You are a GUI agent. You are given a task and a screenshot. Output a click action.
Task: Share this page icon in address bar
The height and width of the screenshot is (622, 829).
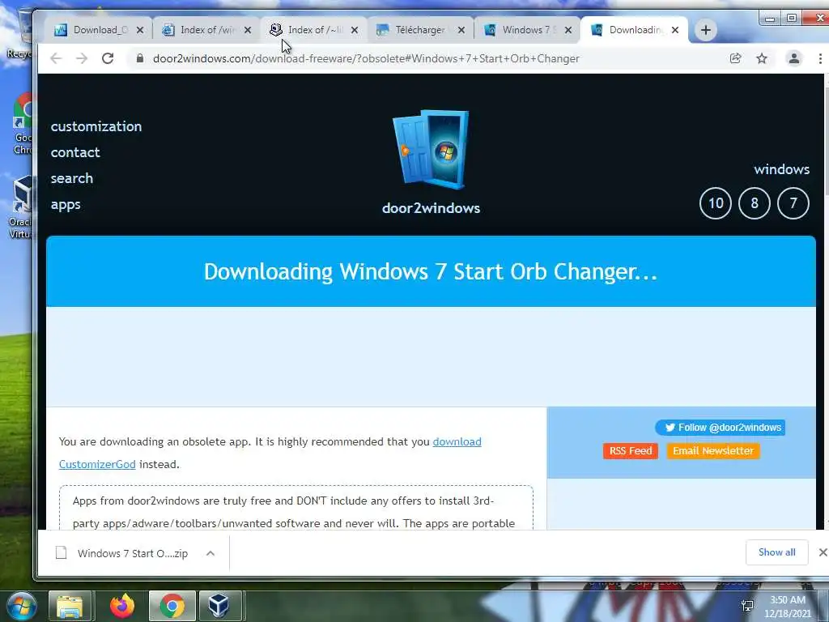tap(735, 58)
